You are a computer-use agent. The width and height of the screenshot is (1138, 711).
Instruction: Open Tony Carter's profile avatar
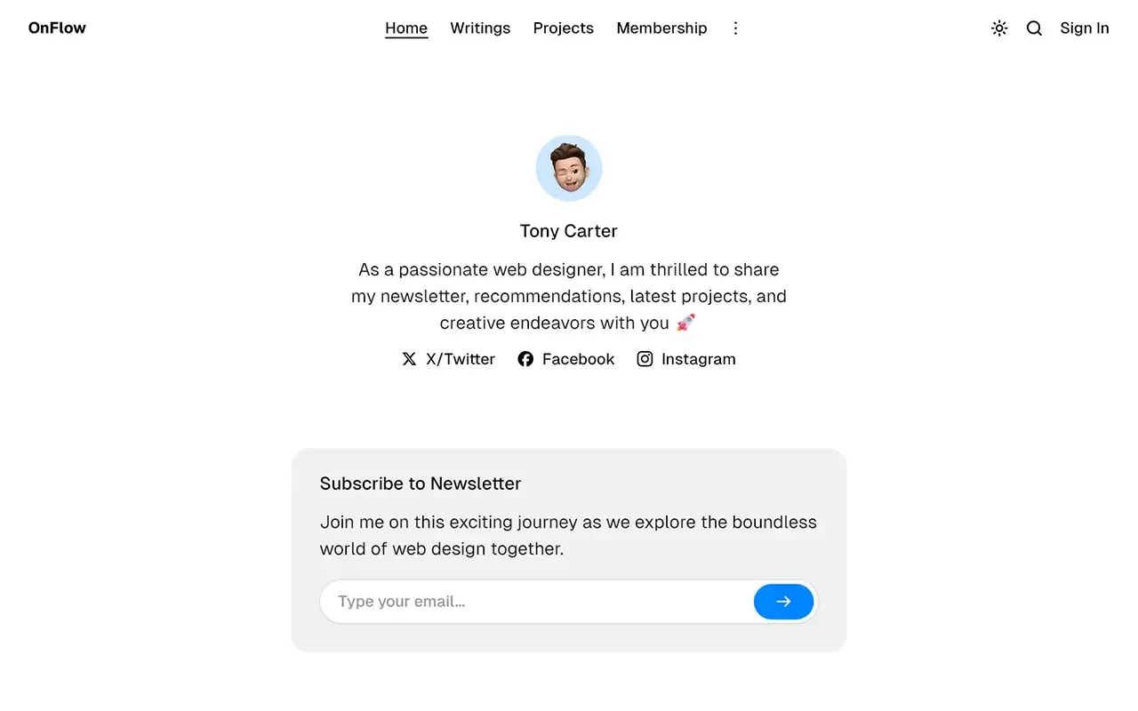(569, 168)
